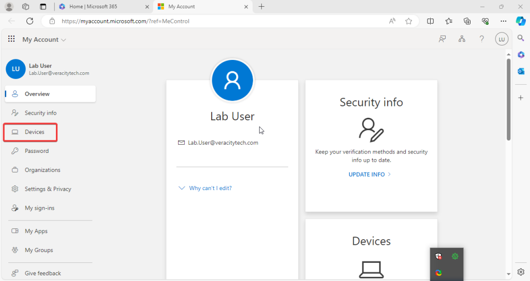Click the page vertical scrollbar
Screen dimensions: 530x281
(508, 98)
